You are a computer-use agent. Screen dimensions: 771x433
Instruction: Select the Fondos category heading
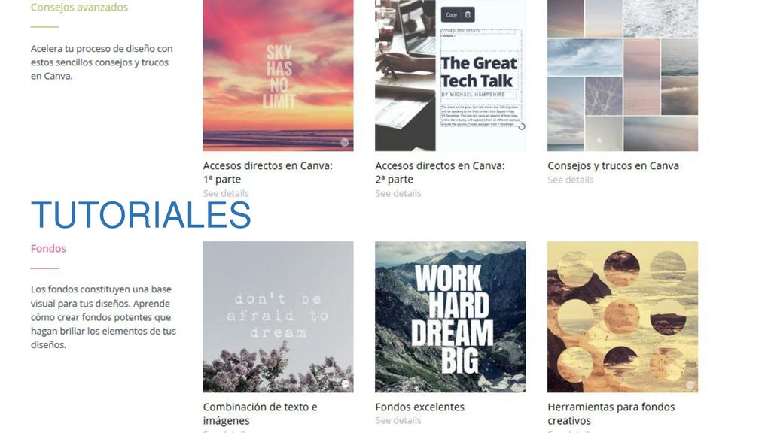[48, 248]
